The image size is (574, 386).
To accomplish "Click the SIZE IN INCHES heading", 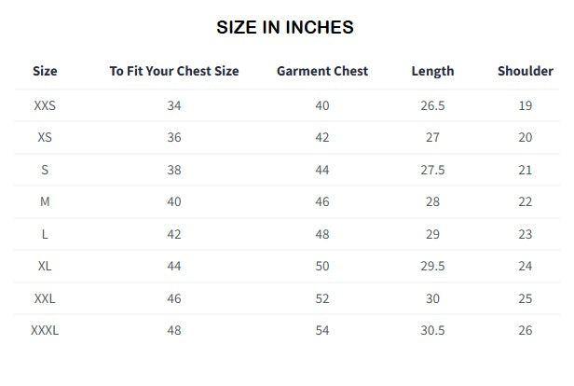I will tap(285, 27).
